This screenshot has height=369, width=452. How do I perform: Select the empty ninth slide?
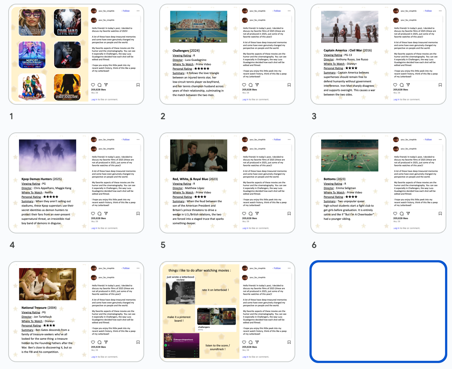[x=378, y=312]
